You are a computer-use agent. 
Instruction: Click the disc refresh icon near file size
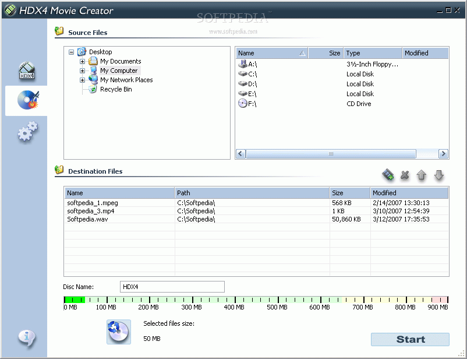pos(119,332)
